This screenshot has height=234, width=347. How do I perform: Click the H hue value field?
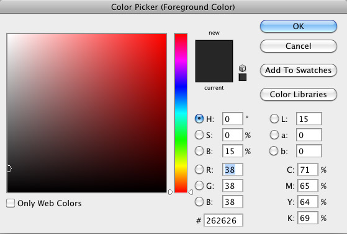233,119
